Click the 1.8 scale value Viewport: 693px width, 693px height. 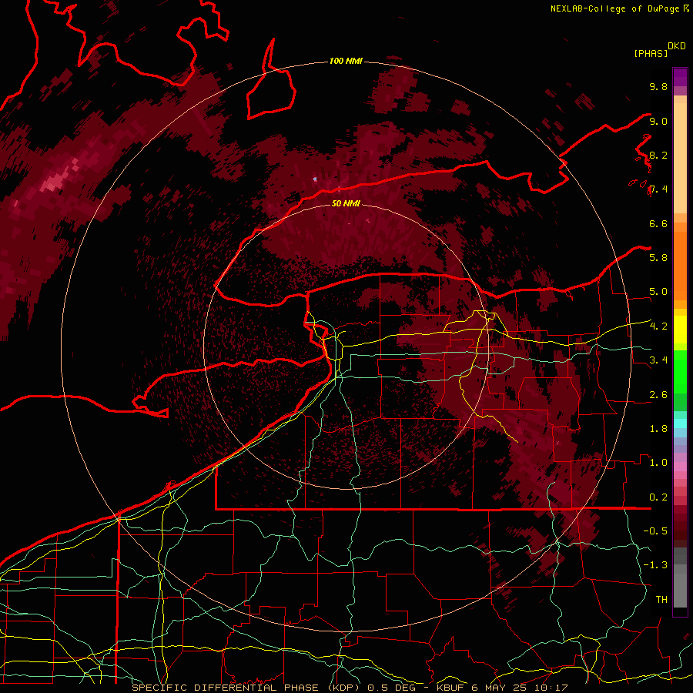tap(658, 429)
